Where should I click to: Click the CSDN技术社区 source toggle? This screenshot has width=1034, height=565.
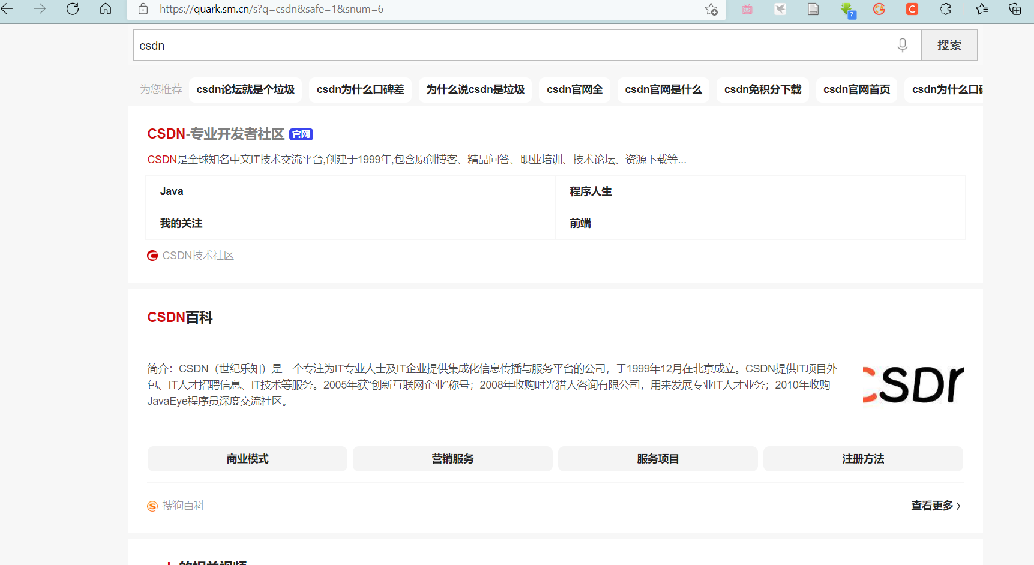coord(190,255)
